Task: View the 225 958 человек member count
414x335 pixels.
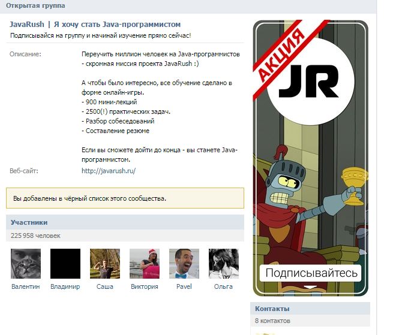Action: tap(35, 236)
